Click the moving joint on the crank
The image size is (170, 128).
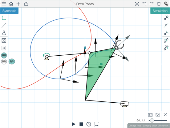click(89, 53)
